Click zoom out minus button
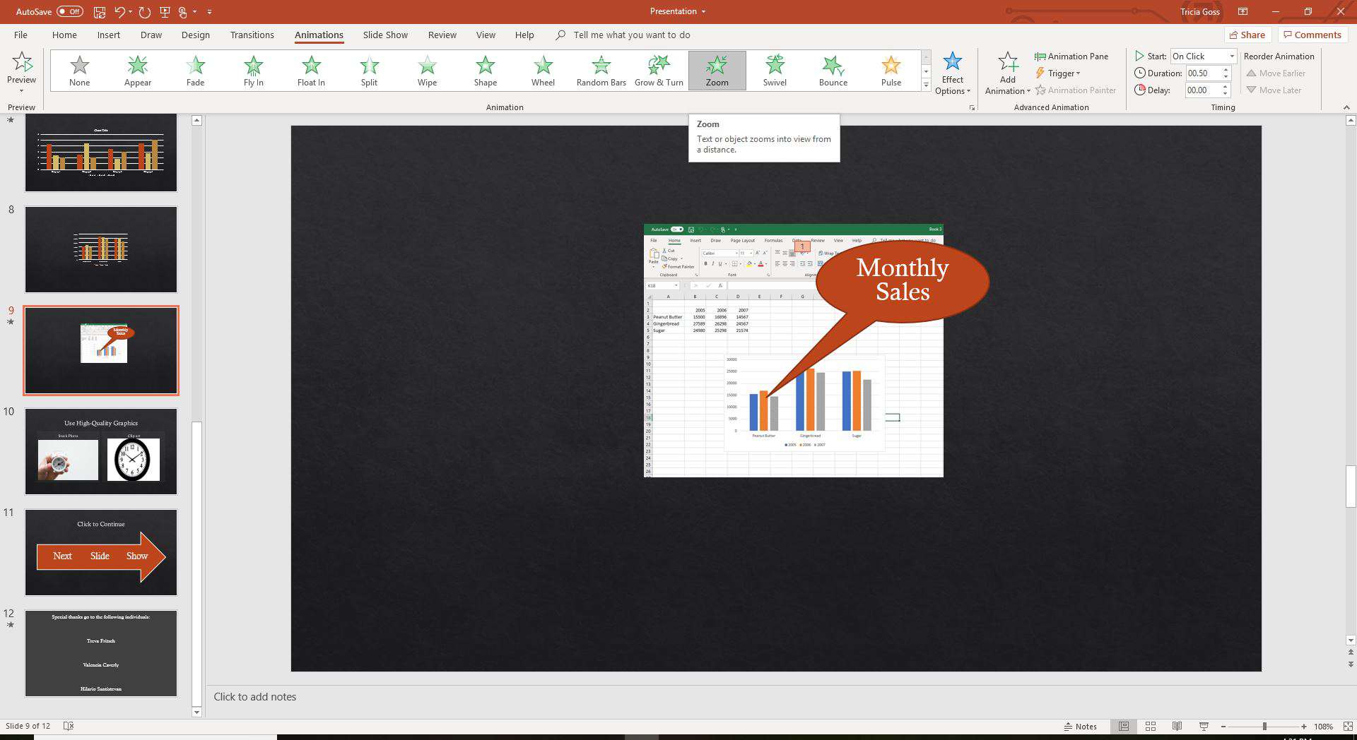The height and width of the screenshot is (740, 1357). coord(1223,726)
